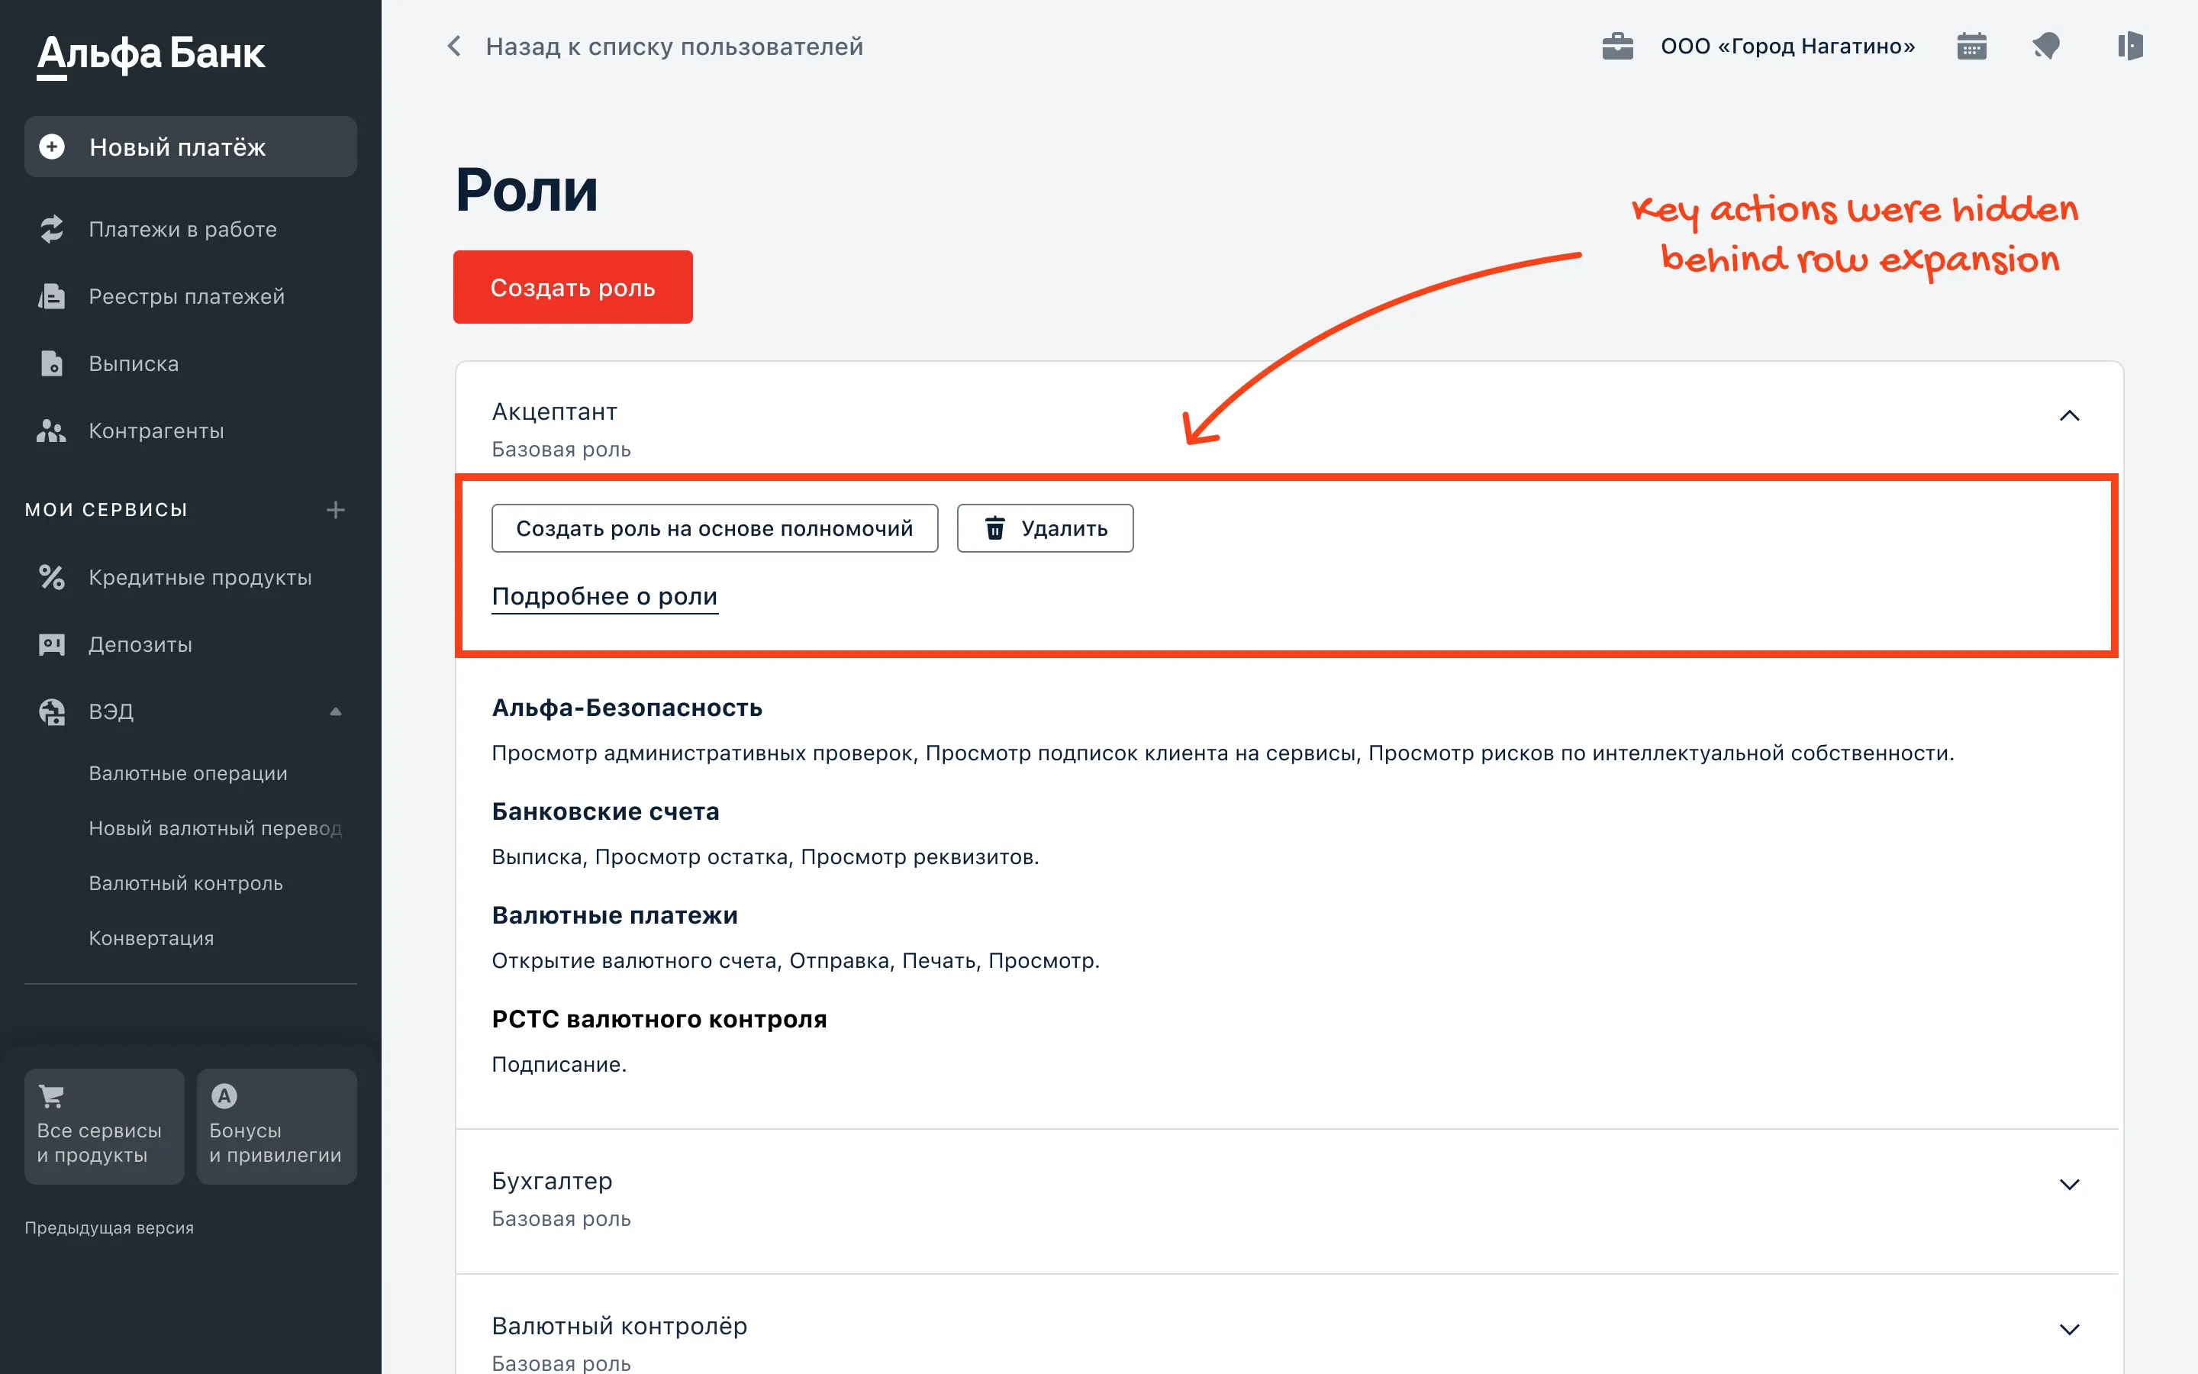Open Все сервисы и продукты cart tile

tap(104, 1126)
